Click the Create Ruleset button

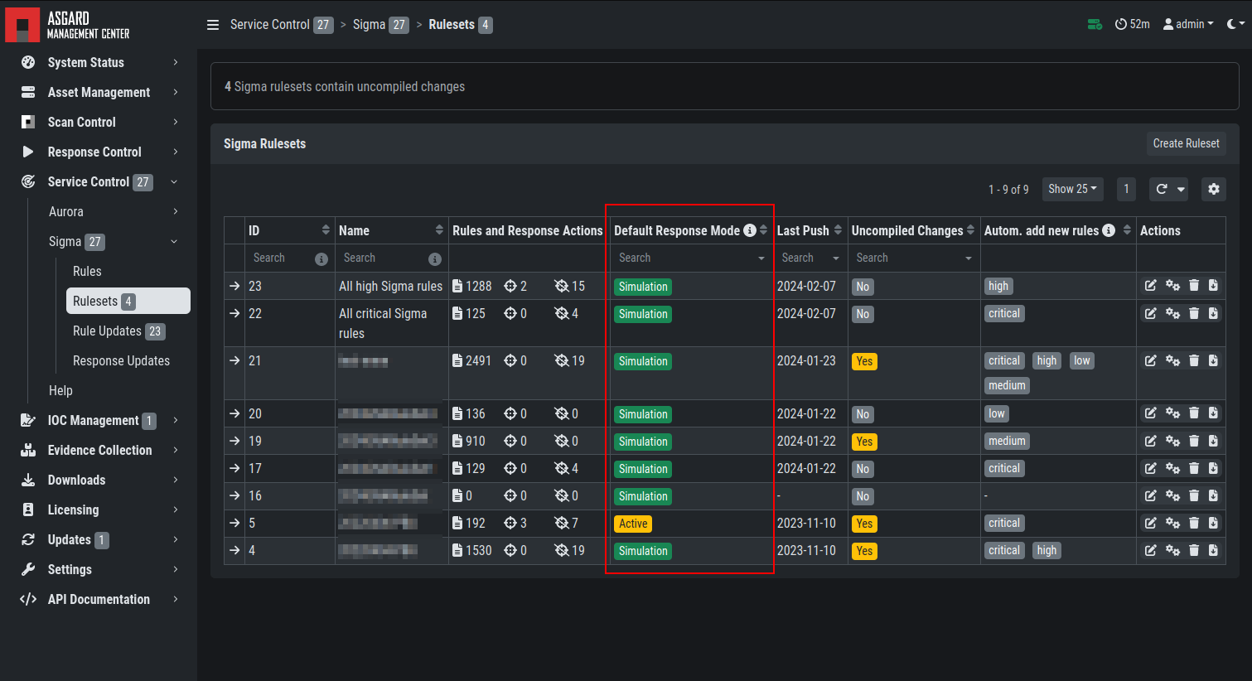(x=1186, y=143)
